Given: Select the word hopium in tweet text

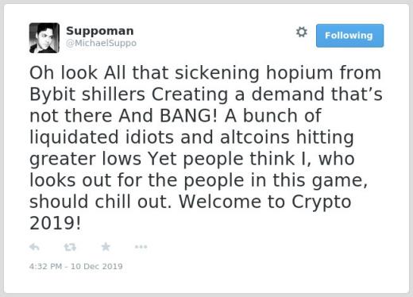Looking at the screenshot, I should coord(299,73).
